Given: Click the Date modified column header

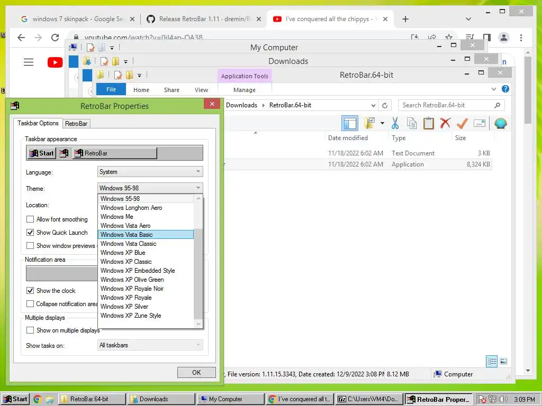Looking at the screenshot, I should [x=348, y=138].
